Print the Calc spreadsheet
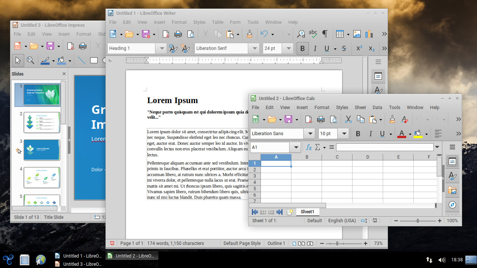Viewport: 477px width, 268px height. (x=321, y=119)
